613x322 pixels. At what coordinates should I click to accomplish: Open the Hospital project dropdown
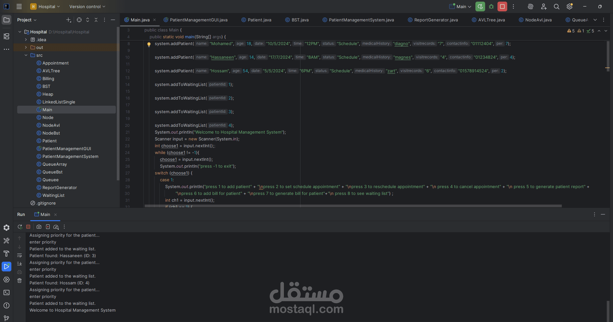point(45,6)
